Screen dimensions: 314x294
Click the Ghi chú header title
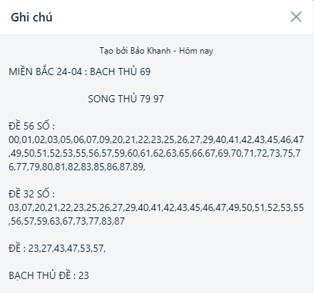tap(31, 17)
